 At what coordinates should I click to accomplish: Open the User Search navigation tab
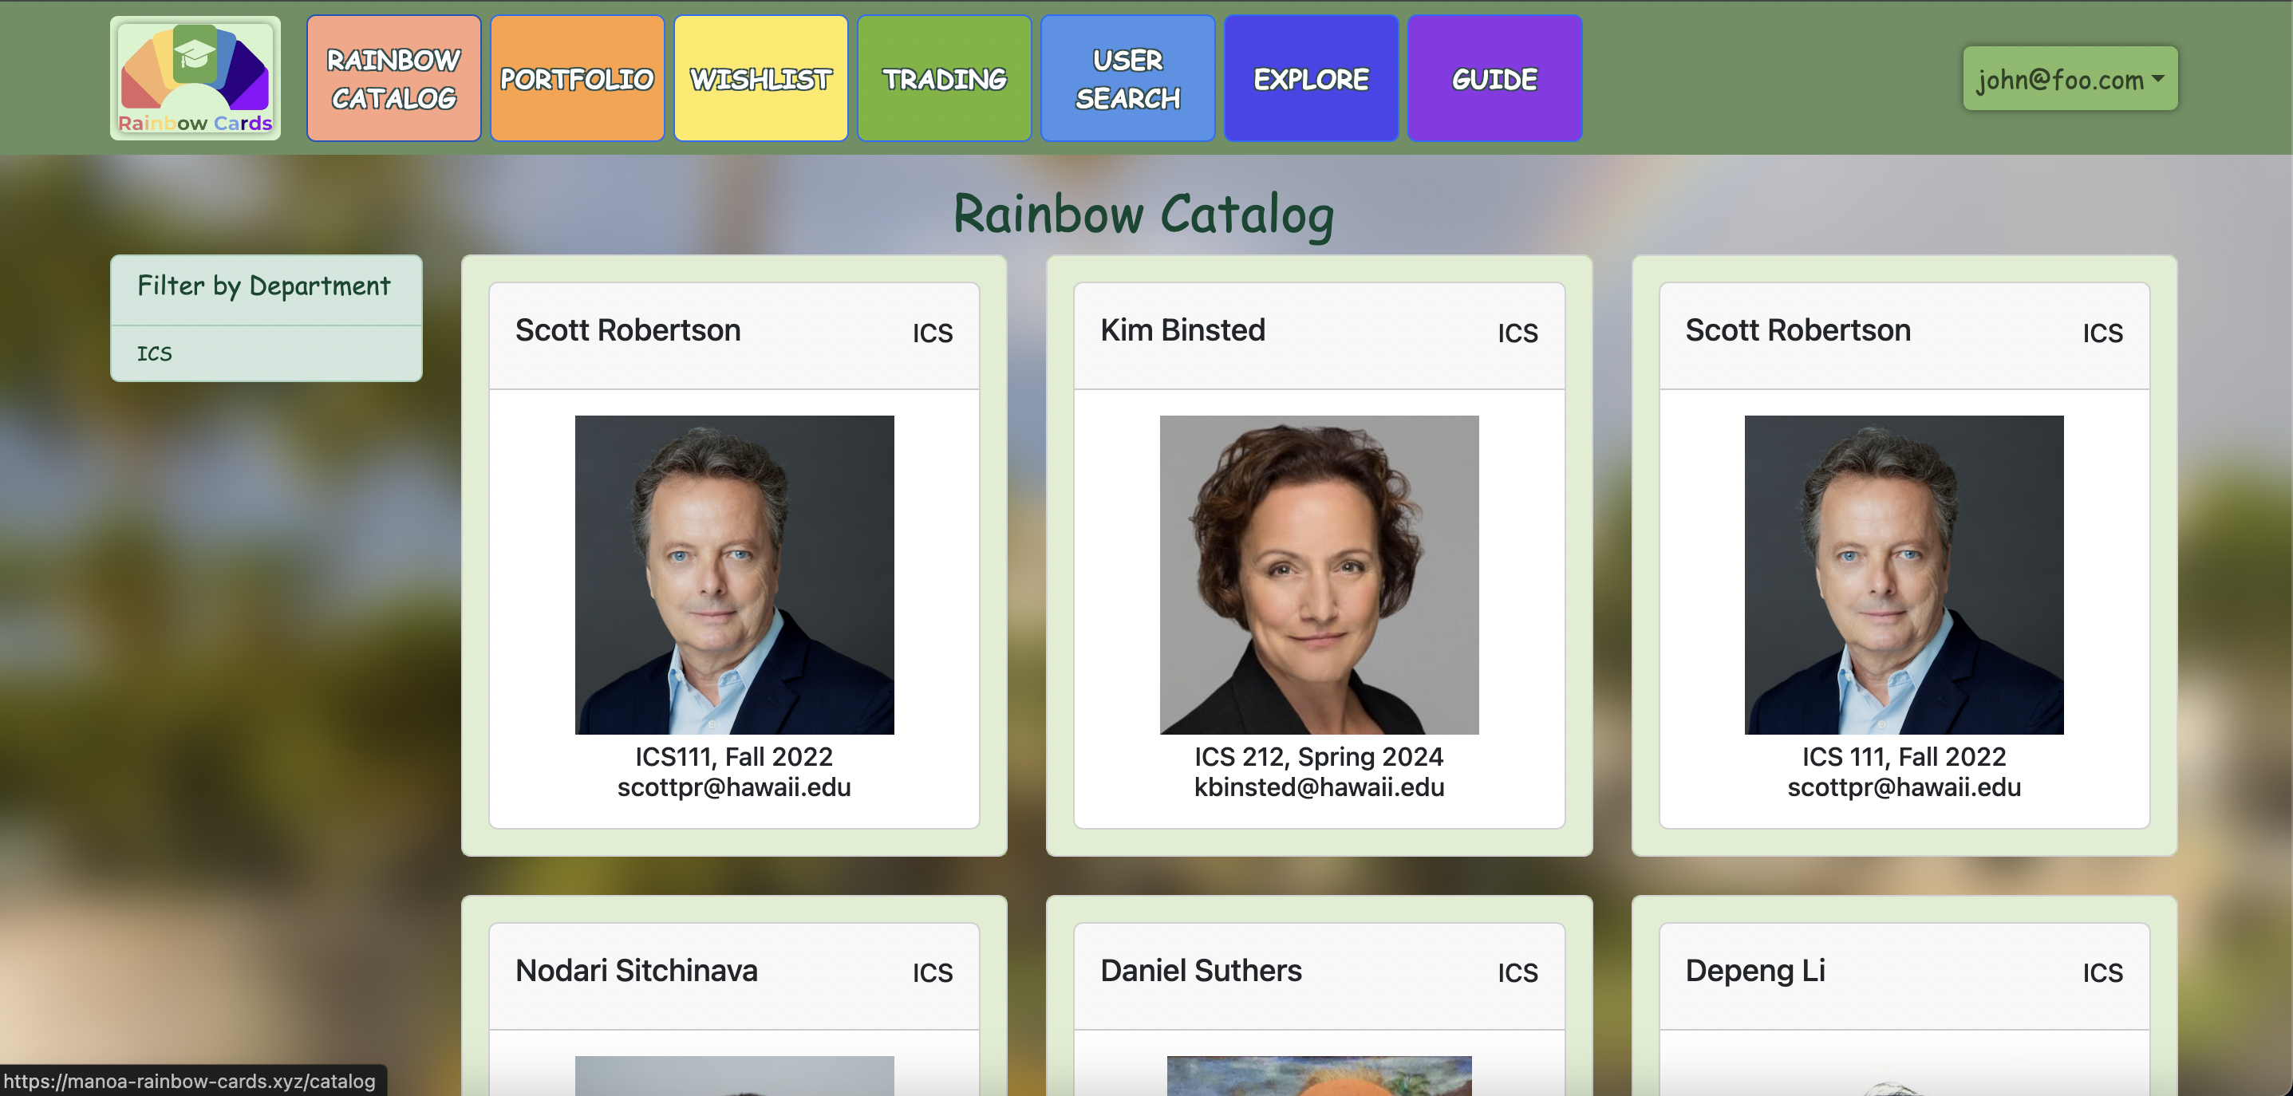[1129, 79]
